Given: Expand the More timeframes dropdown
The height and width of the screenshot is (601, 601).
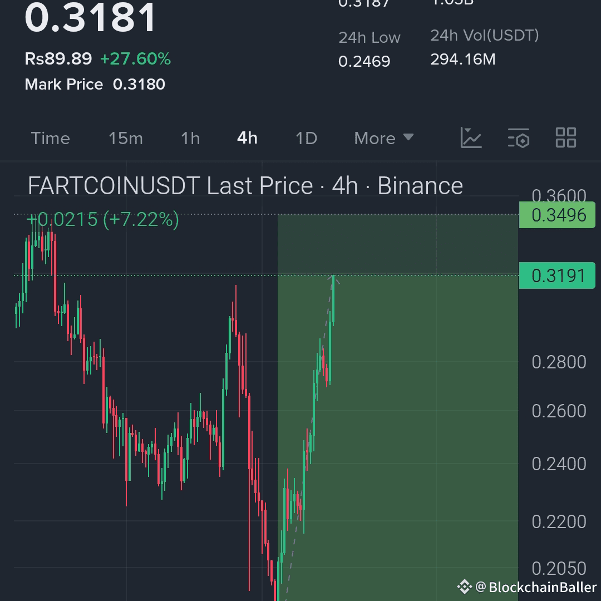Looking at the screenshot, I should (x=383, y=138).
